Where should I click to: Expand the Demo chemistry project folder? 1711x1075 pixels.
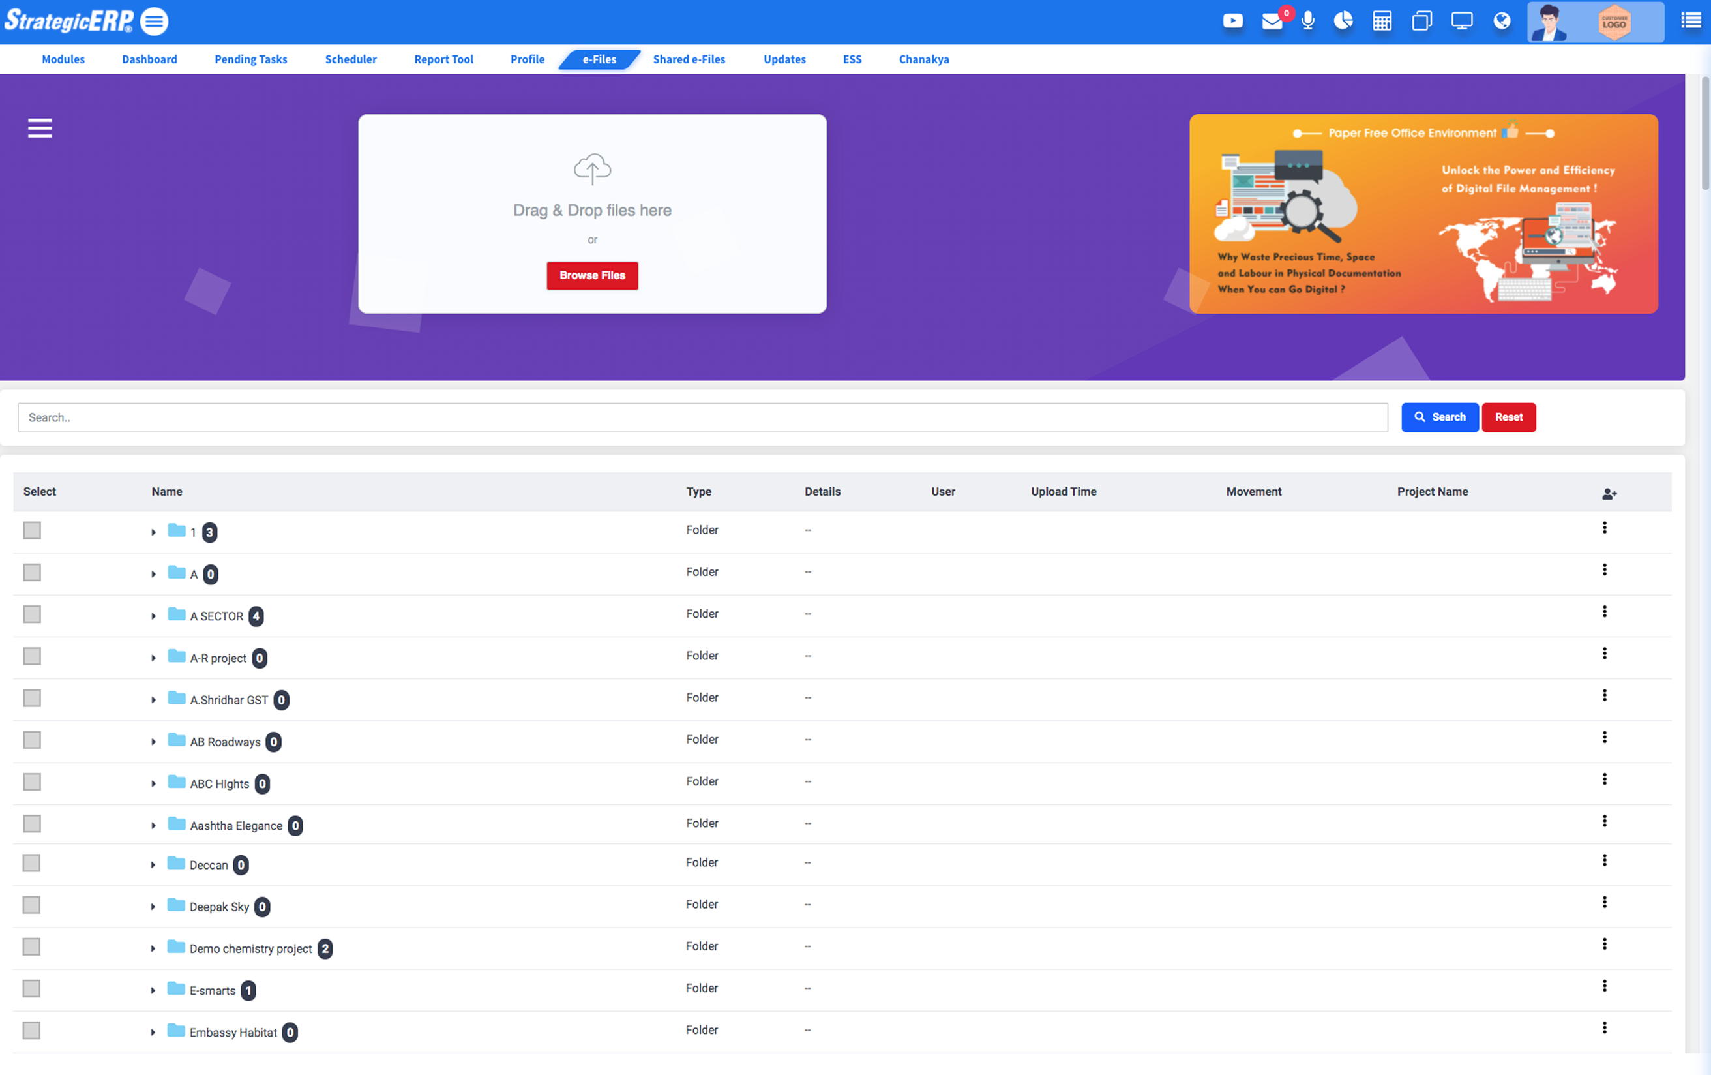point(153,949)
